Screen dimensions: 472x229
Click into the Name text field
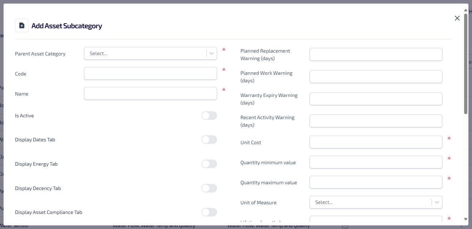coord(150,94)
